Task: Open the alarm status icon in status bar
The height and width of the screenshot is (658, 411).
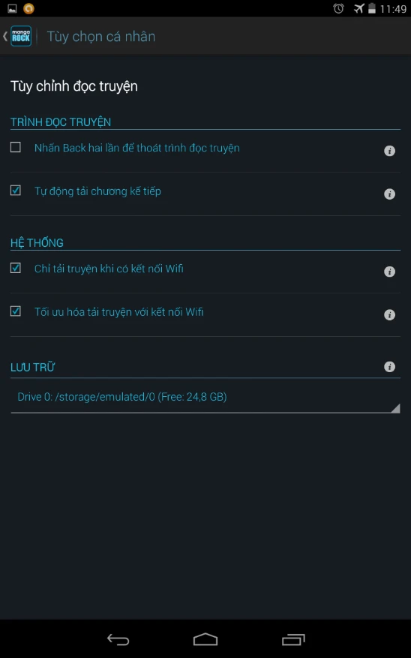Action: tap(338, 8)
